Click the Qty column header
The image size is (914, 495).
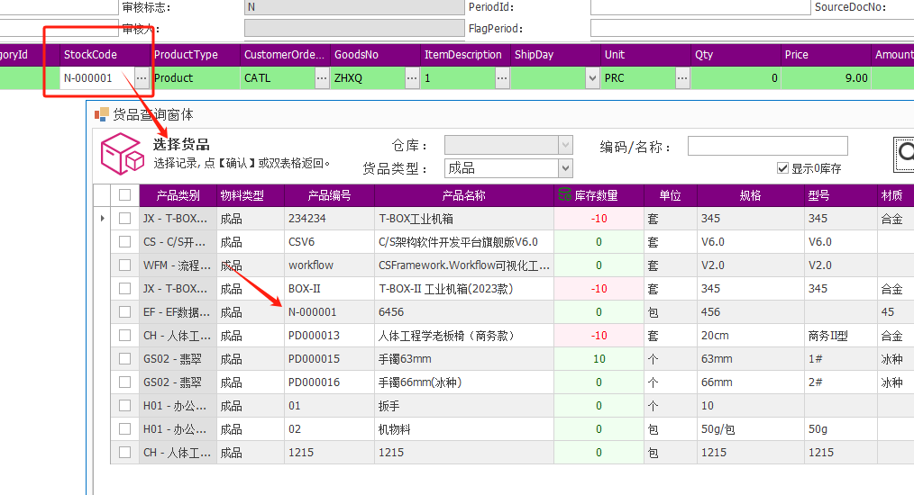[736, 55]
